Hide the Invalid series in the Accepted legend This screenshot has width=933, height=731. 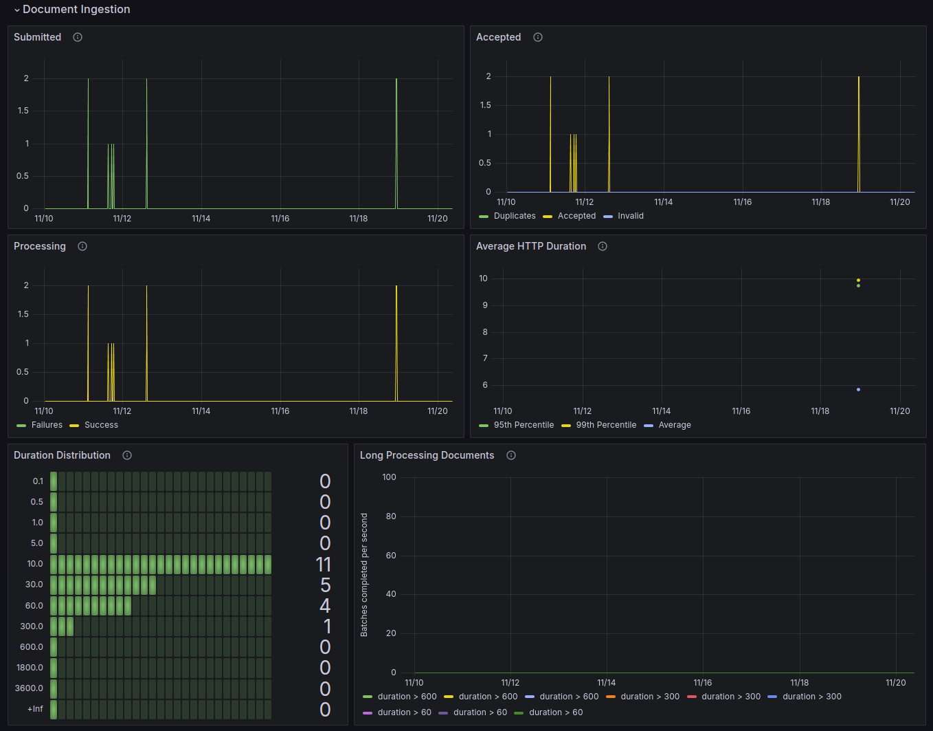click(x=631, y=215)
